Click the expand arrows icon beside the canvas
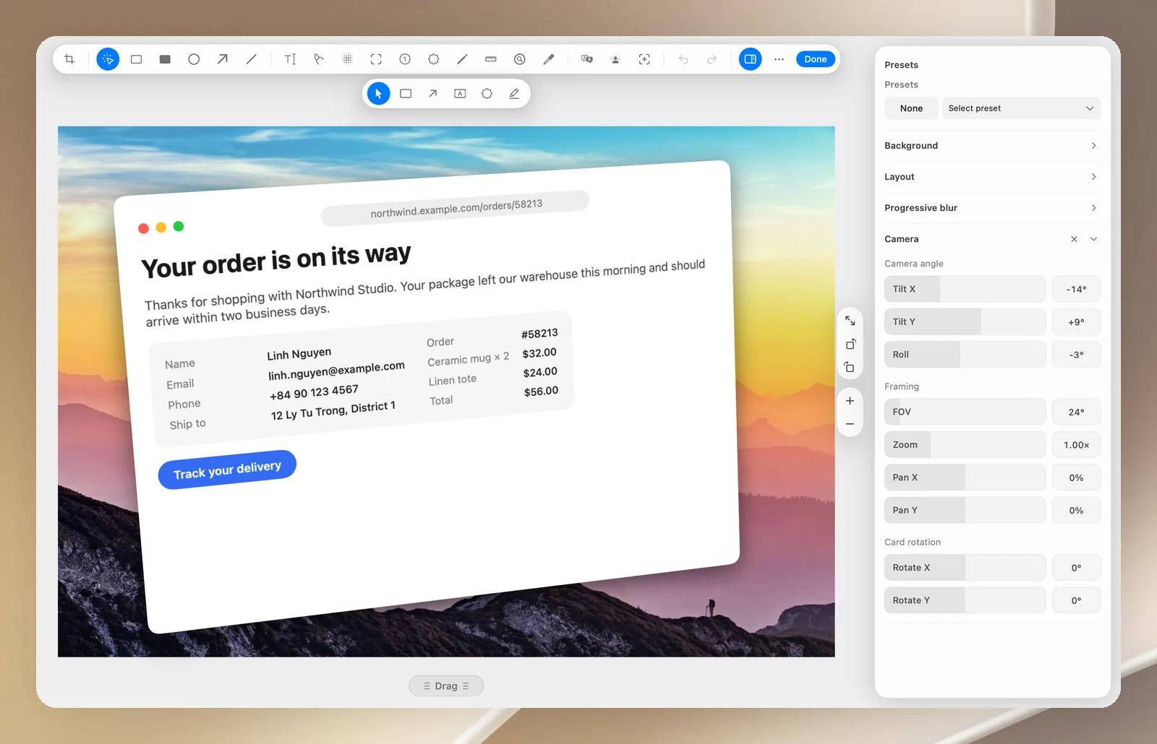Image resolution: width=1157 pixels, height=744 pixels. click(x=850, y=321)
